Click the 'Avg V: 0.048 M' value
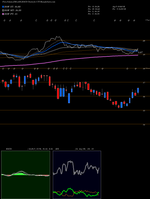 [118, 6]
